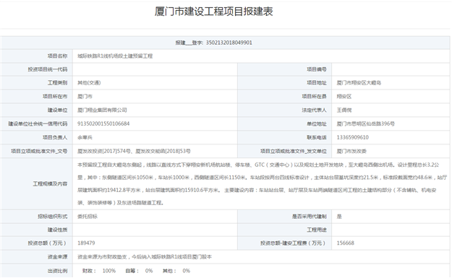Click the 项目地址 label

[x=317, y=83]
